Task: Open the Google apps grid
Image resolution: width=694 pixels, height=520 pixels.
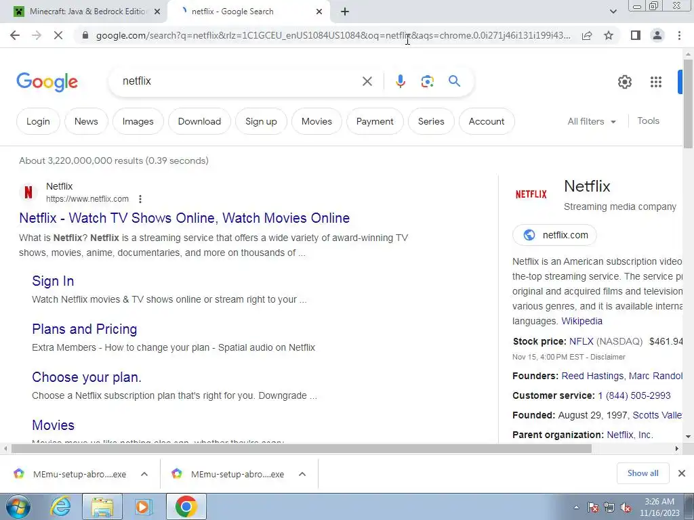Action: coord(655,82)
